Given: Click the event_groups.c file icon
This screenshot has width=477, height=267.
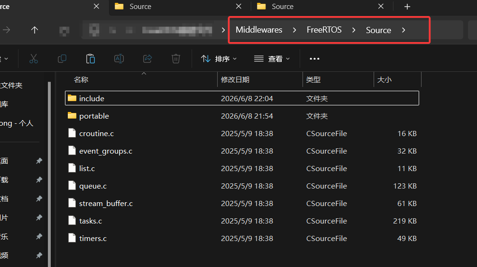Looking at the screenshot, I should [72, 151].
